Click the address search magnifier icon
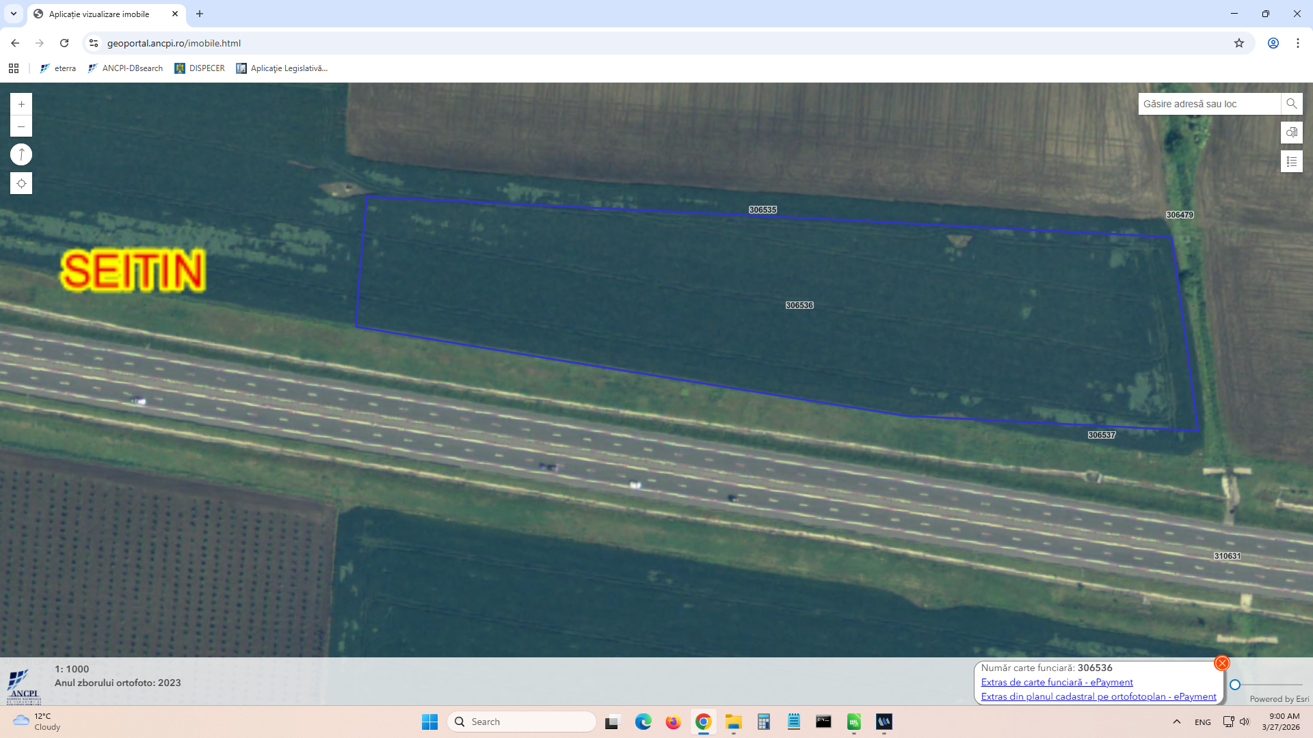 coord(1291,104)
